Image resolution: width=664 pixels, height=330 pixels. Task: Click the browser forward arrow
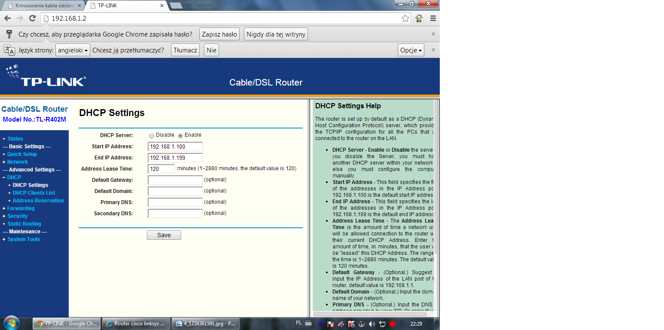click(x=20, y=18)
